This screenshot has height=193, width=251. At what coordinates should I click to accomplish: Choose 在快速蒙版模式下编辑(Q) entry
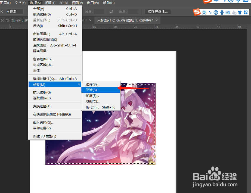55,114
